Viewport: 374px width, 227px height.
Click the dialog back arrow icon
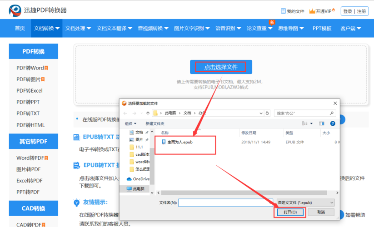(125, 113)
